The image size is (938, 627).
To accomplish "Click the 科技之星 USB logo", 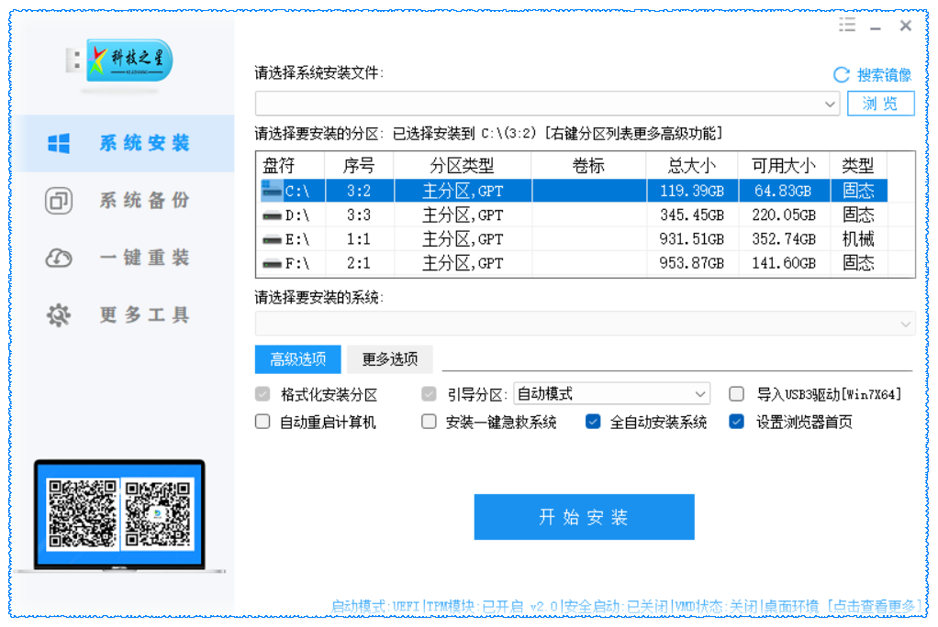I will (118, 62).
